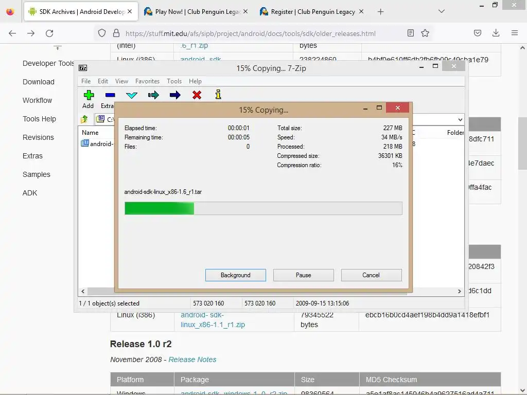Click the Background button in copying dialog
The image size is (527, 395).
(236, 275)
